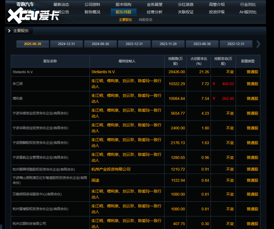This screenshot has width=274, height=229.
Task: Click the 杭州产业投资有限公司 link
Action: pyautogui.click(x=111, y=169)
